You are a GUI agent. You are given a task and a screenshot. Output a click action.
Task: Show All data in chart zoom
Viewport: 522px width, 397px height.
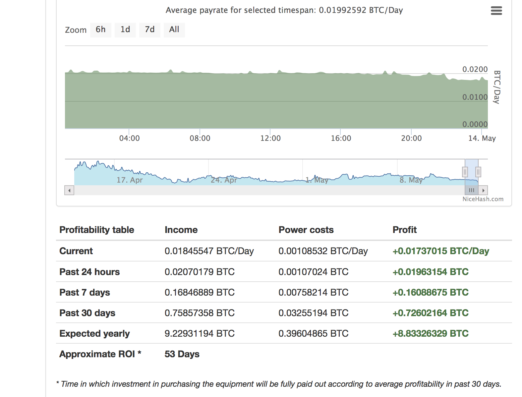[174, 30]
